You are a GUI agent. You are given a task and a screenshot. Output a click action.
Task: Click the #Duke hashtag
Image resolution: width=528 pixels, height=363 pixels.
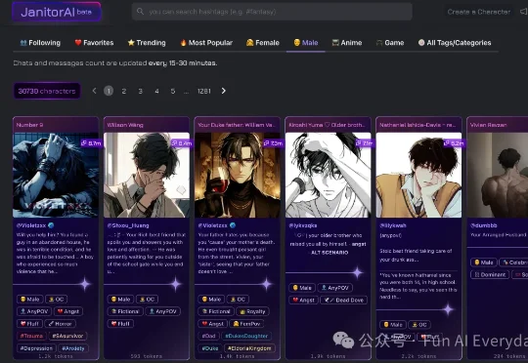(x=210, y=348)
